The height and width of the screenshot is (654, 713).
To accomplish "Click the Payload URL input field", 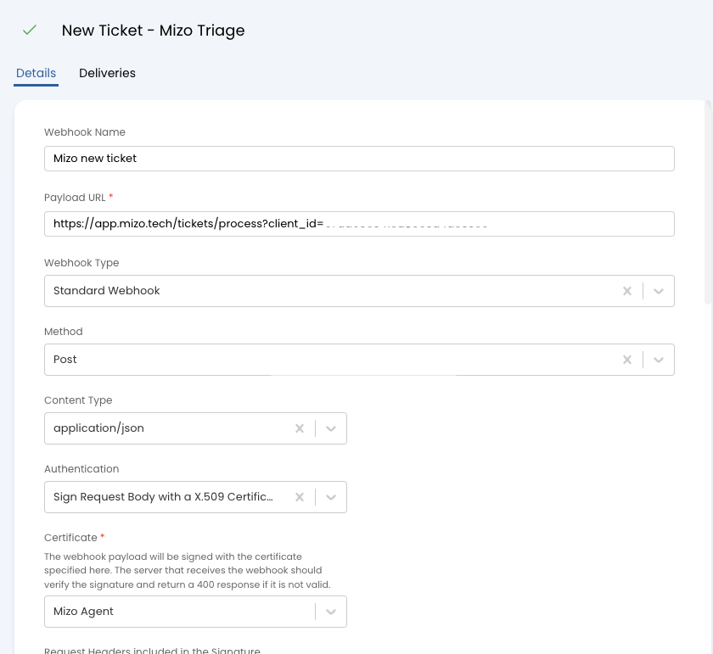I will click(x=358, y=224).
